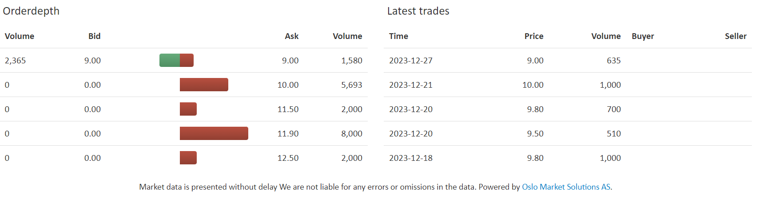Select the 2023-12-27 trade row date
Image resolution: width=759 pixels, height=210 pixels.
click(x=411, y=61)
